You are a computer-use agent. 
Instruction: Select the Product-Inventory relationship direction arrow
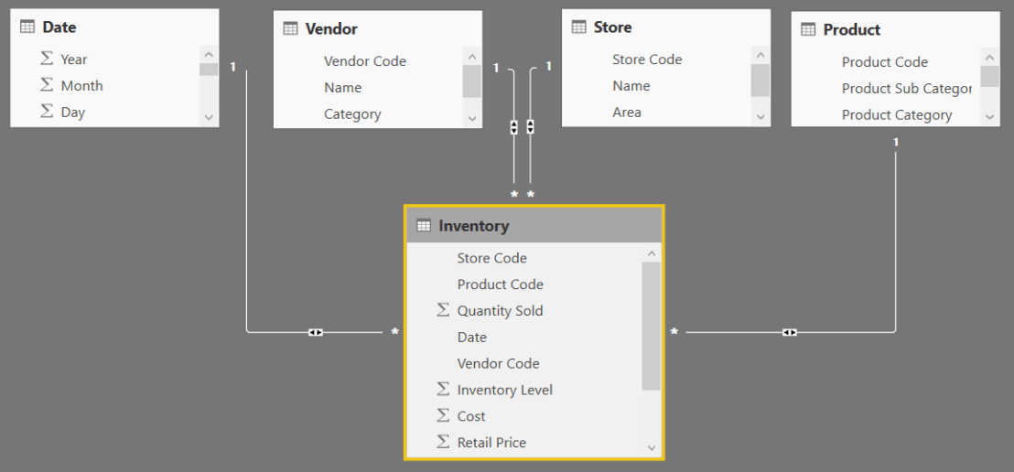tap(790, 332)
